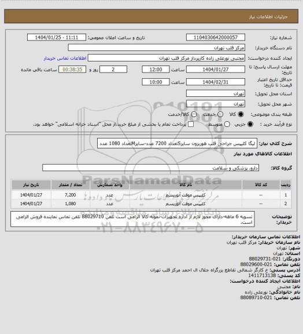This screenshot has height=334, width=303.
Task: Click the buyer organization name field
Action: pos(156,48)
